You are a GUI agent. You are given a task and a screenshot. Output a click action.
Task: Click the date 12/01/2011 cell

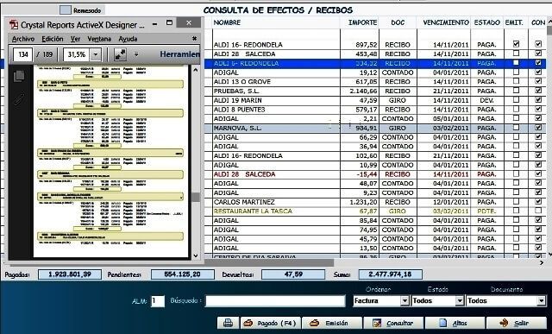click(450, 202)
